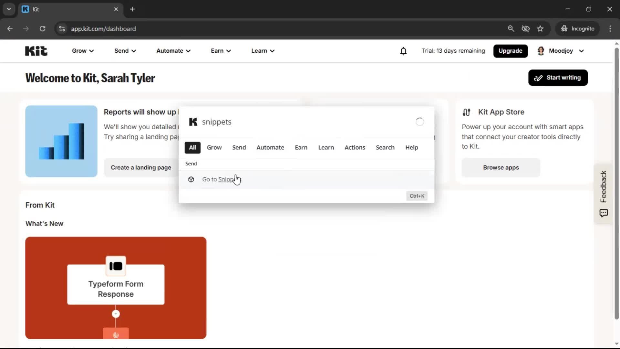Open the notifications bell
This screenshot has width=620, height=349.
[403, 51]
